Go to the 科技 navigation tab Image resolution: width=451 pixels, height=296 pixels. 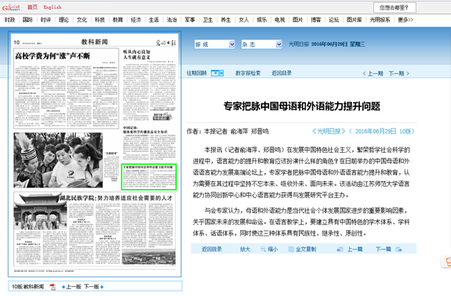[100, 20]
